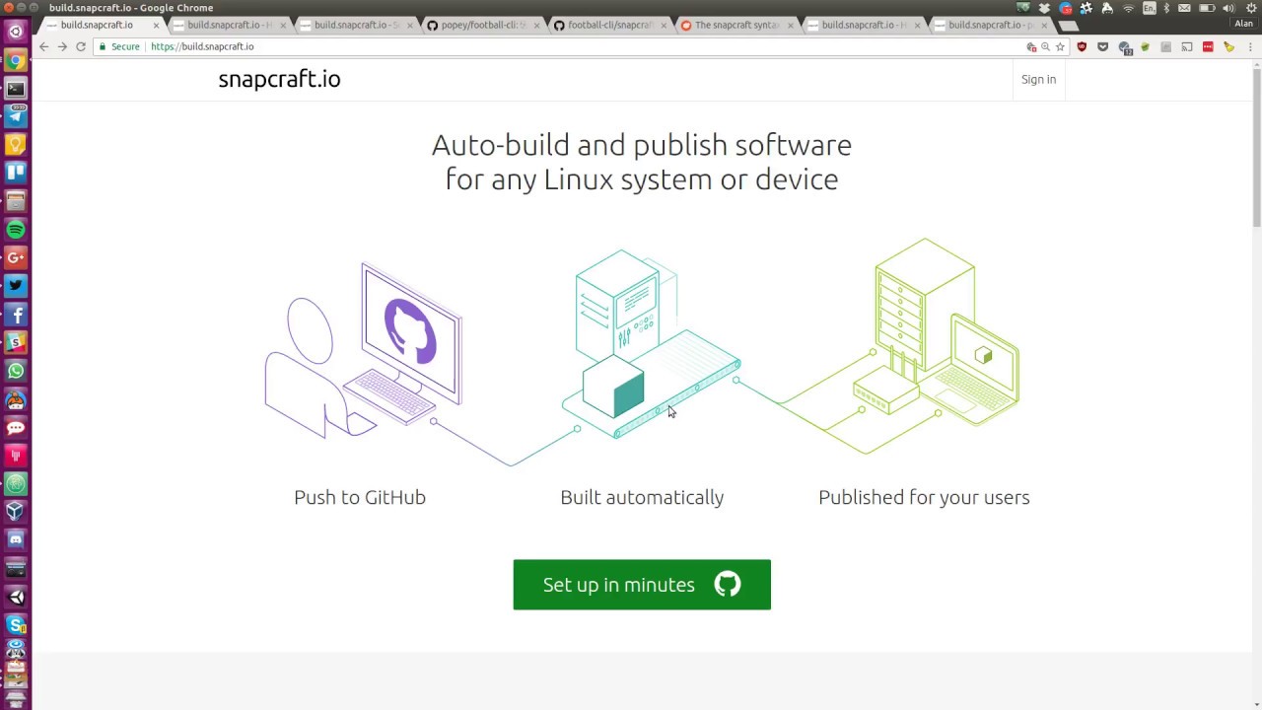The image size is (1262, 710).
Task: Click snapcraft.io logo
Action: [x=279, y=79]
